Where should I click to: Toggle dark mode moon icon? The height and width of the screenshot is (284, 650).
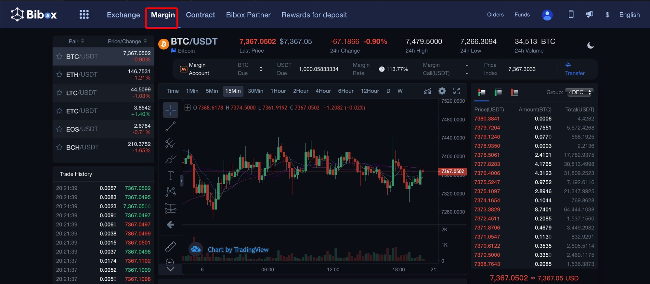point(591,45)
